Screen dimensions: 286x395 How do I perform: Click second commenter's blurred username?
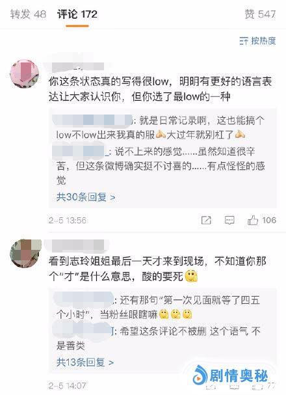point(77,245)
